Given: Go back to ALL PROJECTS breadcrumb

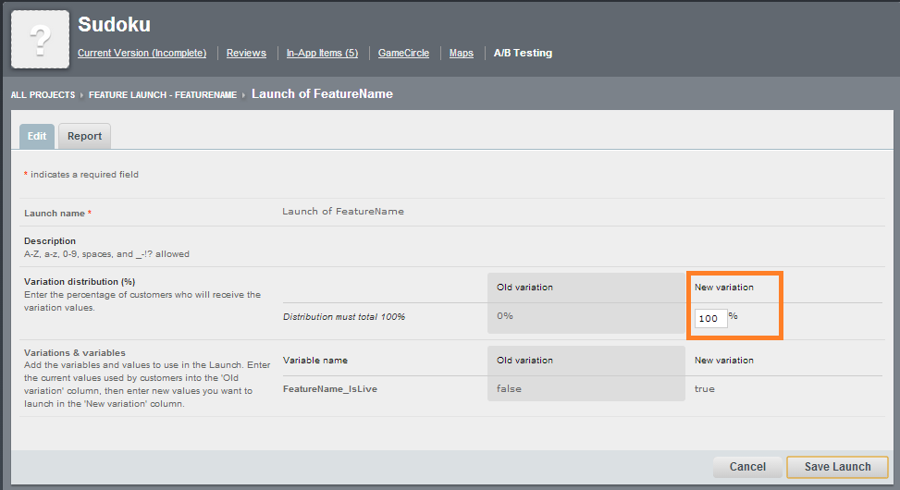Looking at the screenshot, I should 44,95.
